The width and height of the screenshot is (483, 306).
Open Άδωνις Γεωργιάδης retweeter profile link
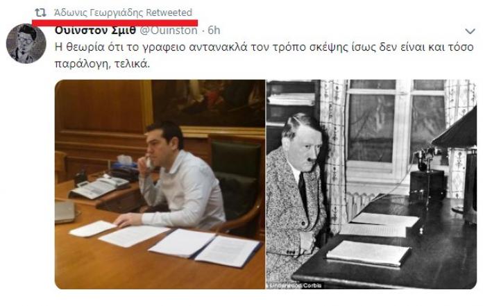(99, 12)
